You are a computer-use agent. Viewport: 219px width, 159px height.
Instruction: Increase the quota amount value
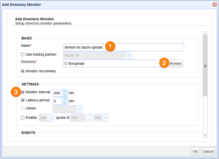90,116
